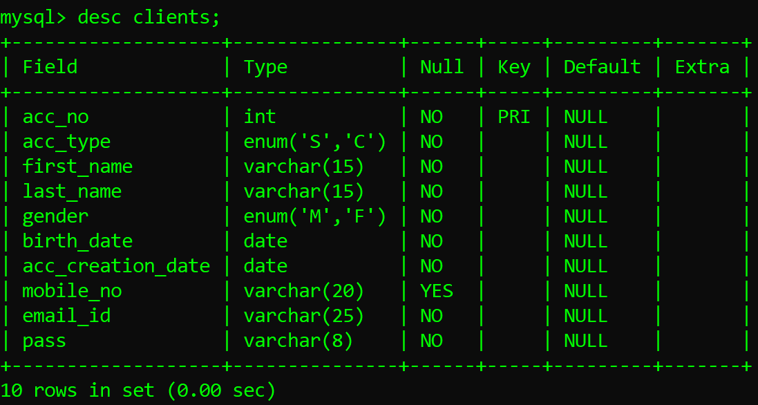Click the birth_date field name
Viewport: 758px width, 405px height.
coord(77,241)
